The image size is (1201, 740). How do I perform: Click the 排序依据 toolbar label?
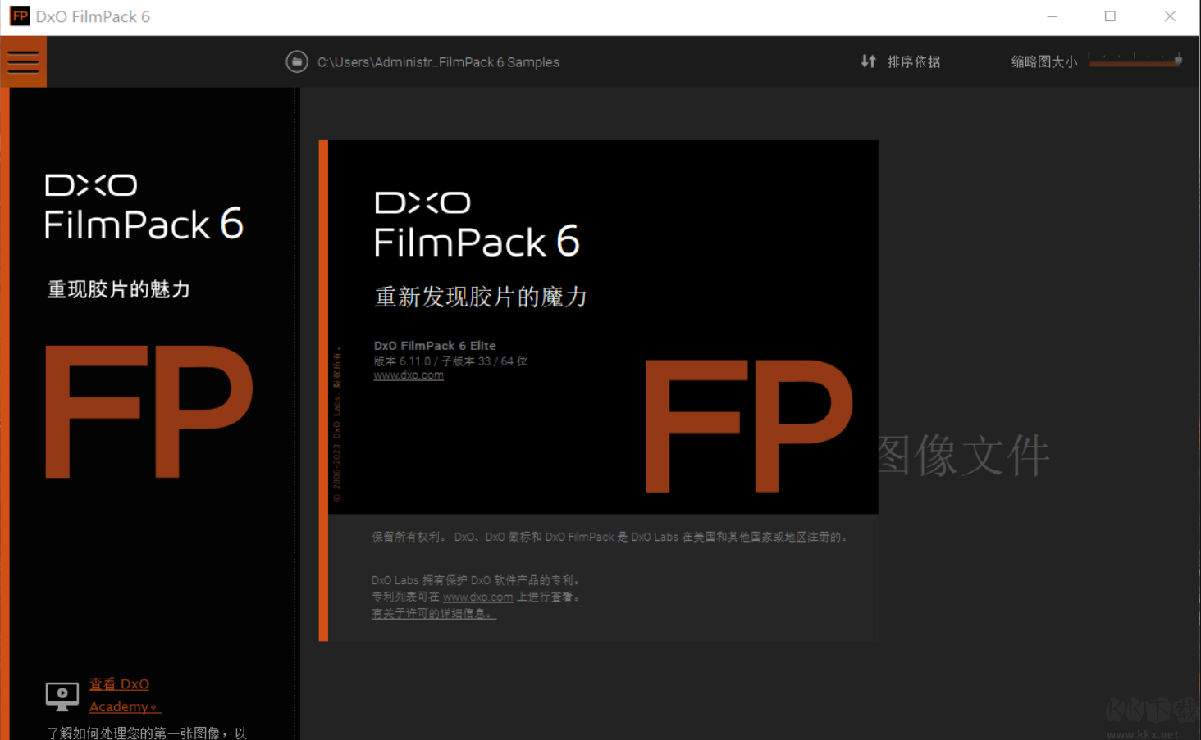pyautogui.click(x=913, y=61)
